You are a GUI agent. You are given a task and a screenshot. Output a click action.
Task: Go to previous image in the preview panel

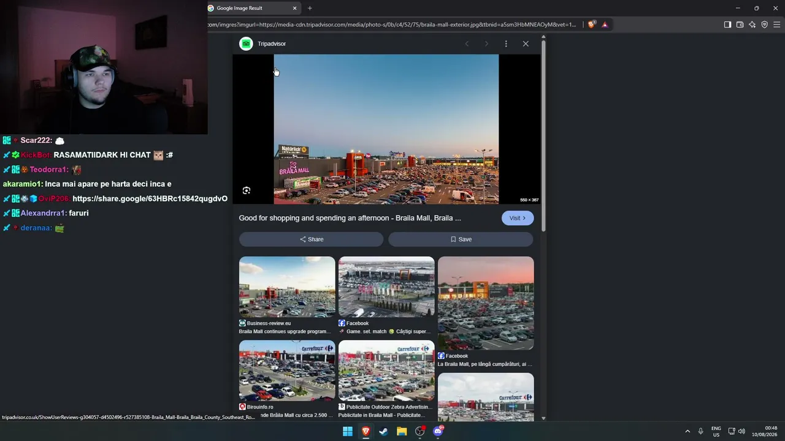[x=467, y=43]
